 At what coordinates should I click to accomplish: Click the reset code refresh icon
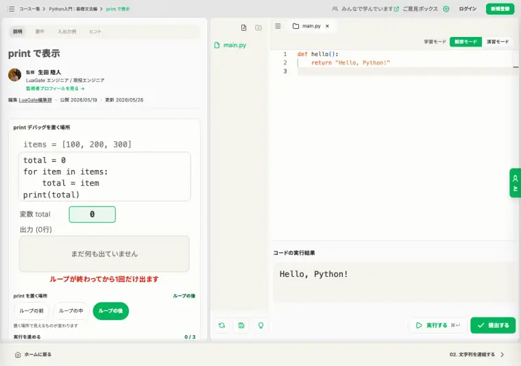point(222,326)
